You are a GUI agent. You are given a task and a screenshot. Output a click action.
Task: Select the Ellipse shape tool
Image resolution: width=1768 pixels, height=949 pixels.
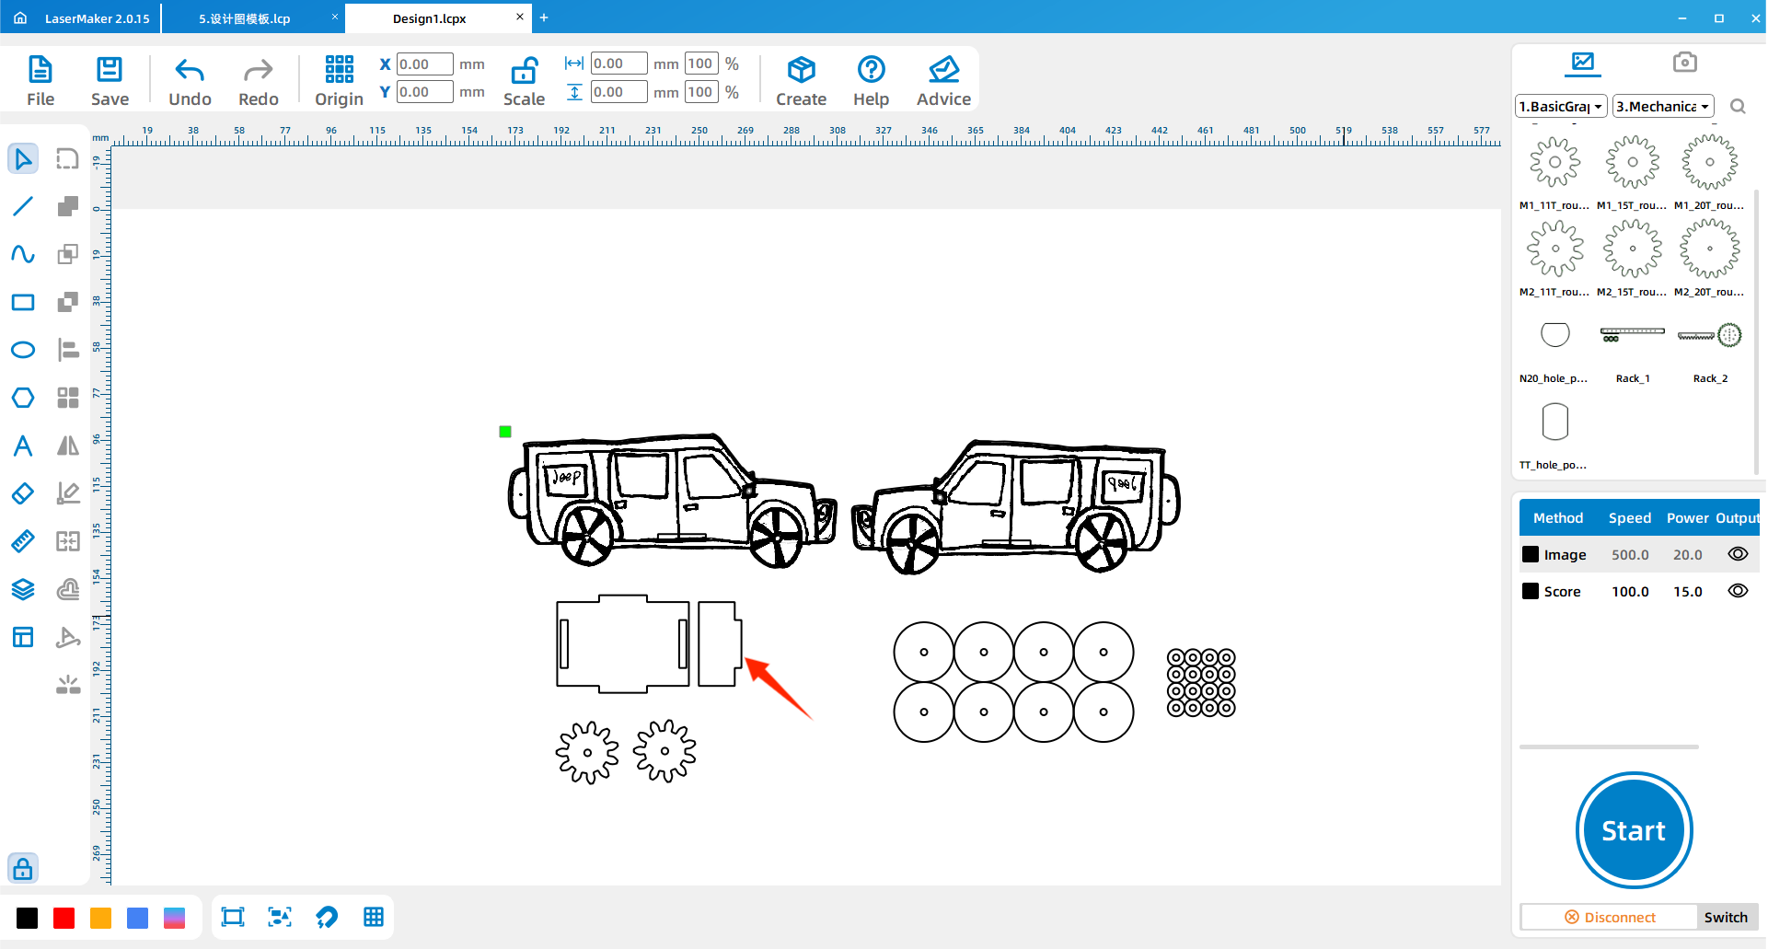(23, 350)
